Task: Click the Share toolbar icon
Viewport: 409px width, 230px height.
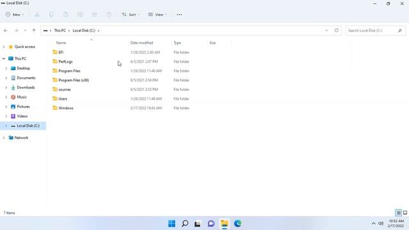Action: click(x=95, y=15)
